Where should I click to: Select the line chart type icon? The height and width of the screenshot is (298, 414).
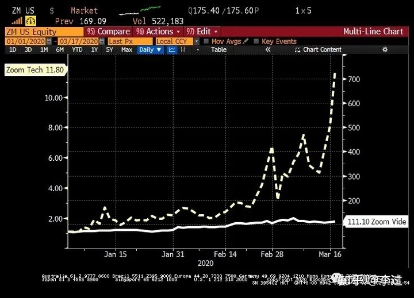(x=172, y=50)
